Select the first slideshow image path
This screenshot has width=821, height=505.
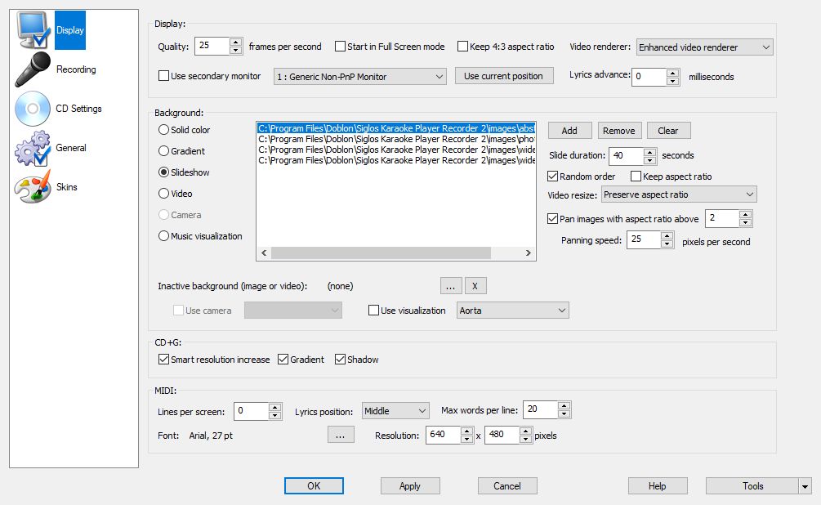[x=395, y=128]
